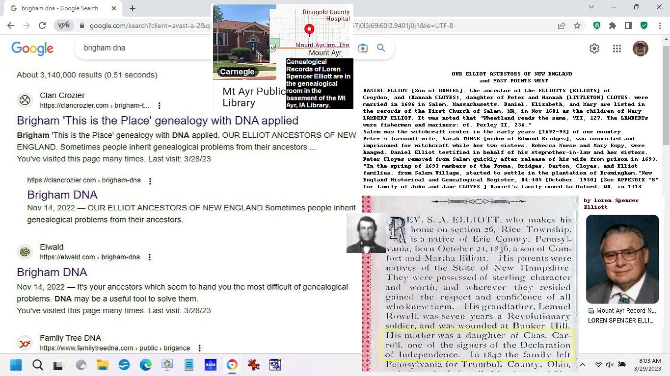Screen dimensions: 670x376
Task: Run search with the magnifier icon
Action: [381, 48]
